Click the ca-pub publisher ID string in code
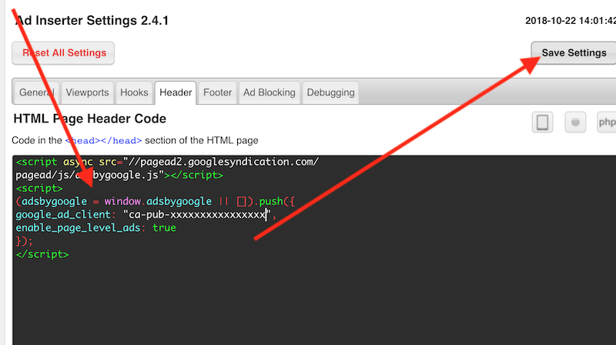This screenshot has height=345, width=616. point(198,215)
